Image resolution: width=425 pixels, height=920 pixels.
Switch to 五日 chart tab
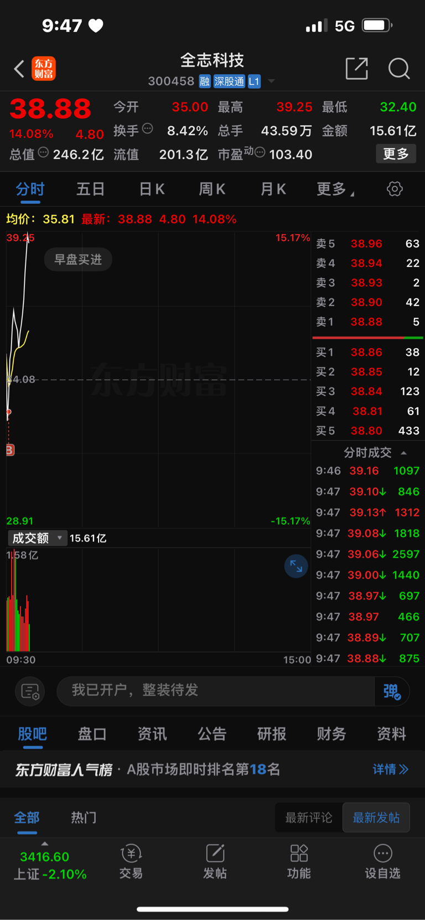point(90,189)
